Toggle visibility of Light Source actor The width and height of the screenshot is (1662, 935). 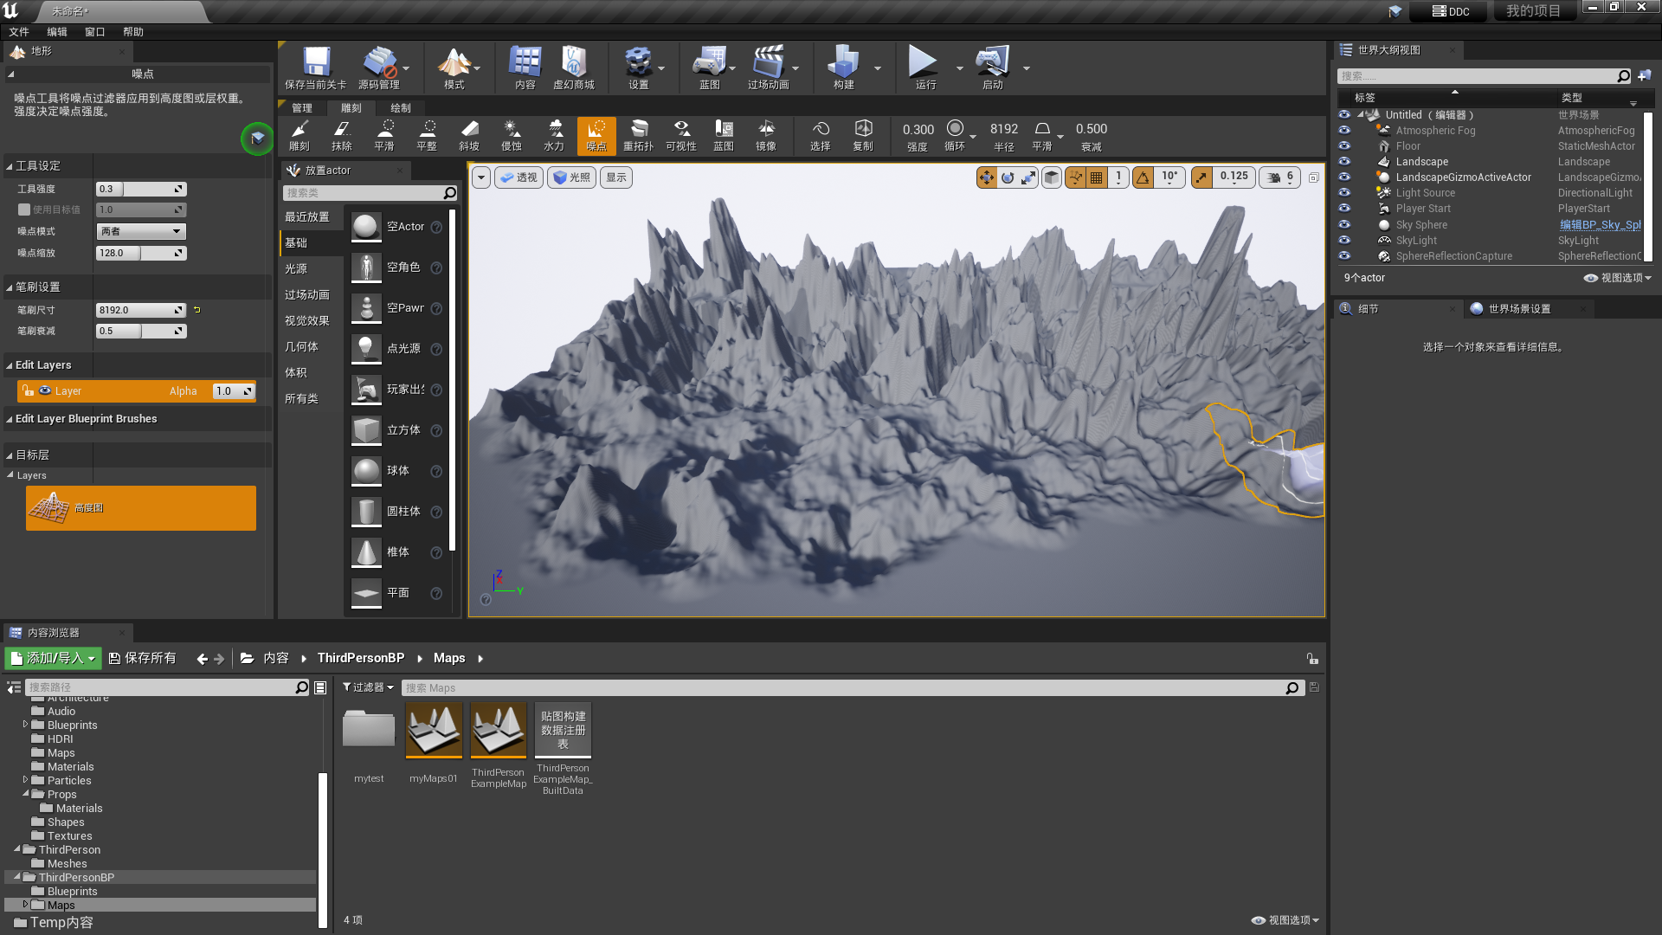[x=1344, y=193]
